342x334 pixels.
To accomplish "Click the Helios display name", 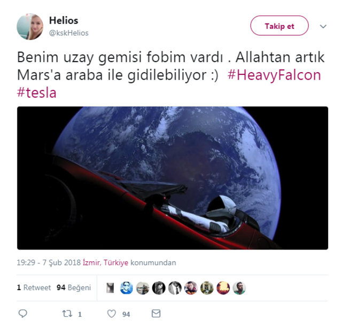I will [64, 20].
